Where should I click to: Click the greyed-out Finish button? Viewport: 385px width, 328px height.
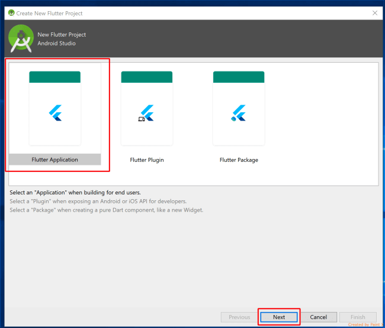(358, 317)
